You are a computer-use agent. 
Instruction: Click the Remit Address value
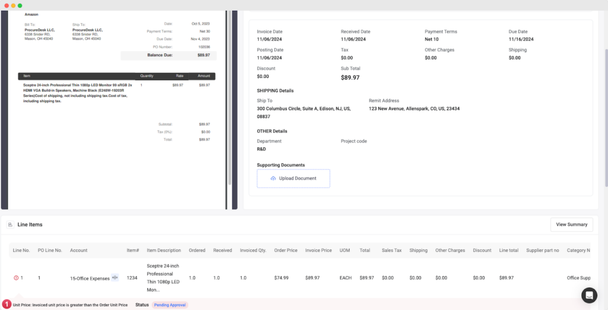tap(414, 109)
